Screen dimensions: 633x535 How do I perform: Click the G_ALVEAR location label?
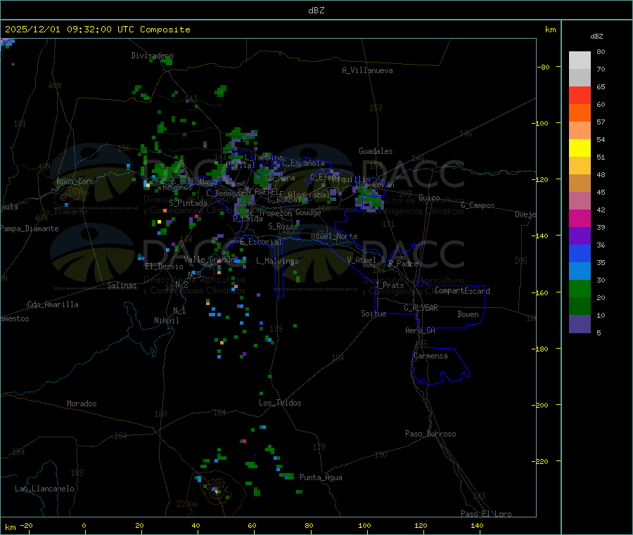[x=421, y=308]
